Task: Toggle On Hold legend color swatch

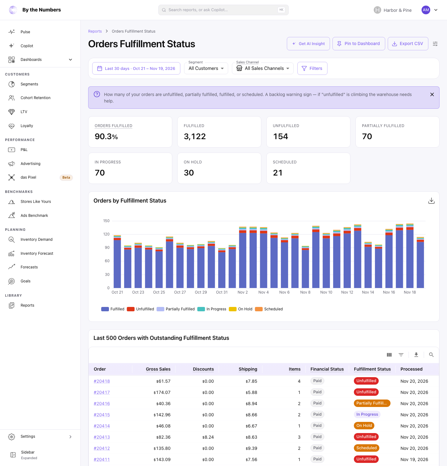Action: point(233,309)
